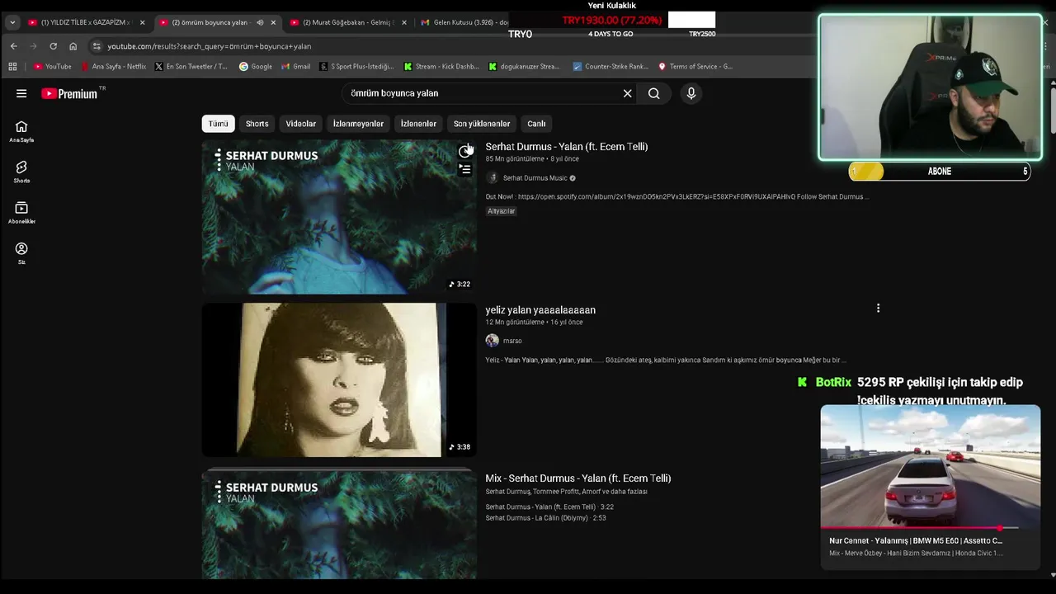The width and height of the screenshot is (1056, 594).
Task: Reload the current page
Action: coord(53,46)
